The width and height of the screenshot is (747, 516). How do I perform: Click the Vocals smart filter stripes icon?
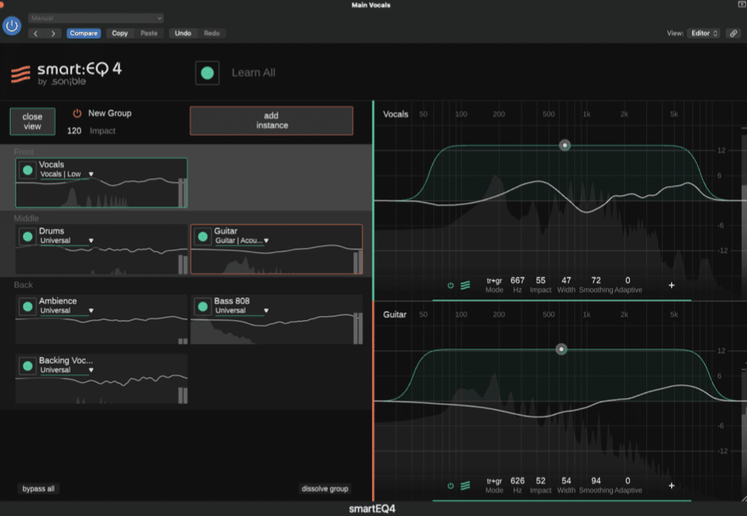click(466, 285)
